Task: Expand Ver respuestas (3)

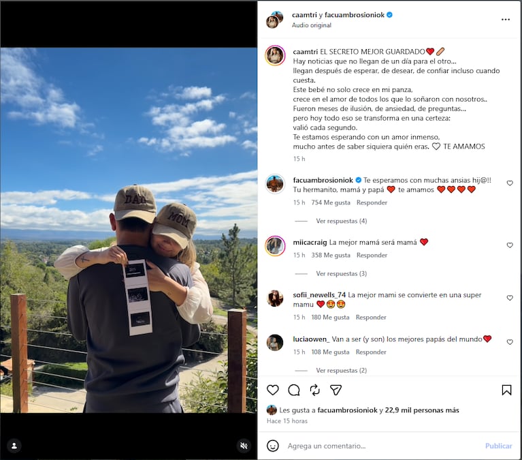Action: (x=341, y=274)
